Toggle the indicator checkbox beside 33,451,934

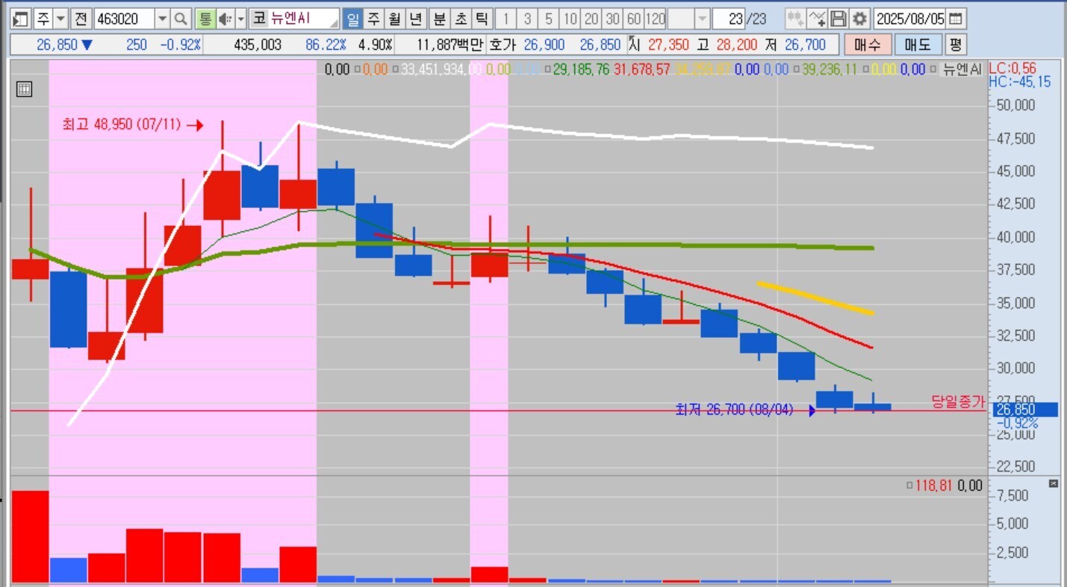(395, 70)
